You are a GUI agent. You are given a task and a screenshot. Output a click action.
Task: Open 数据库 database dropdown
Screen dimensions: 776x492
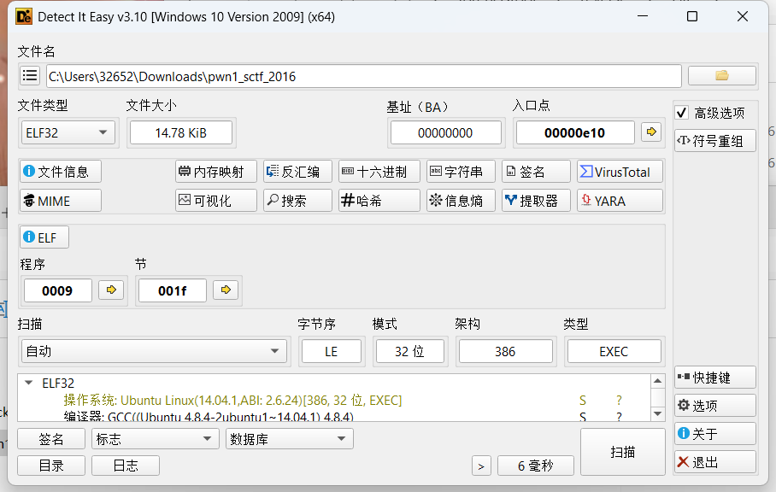(x=290, y=438)
